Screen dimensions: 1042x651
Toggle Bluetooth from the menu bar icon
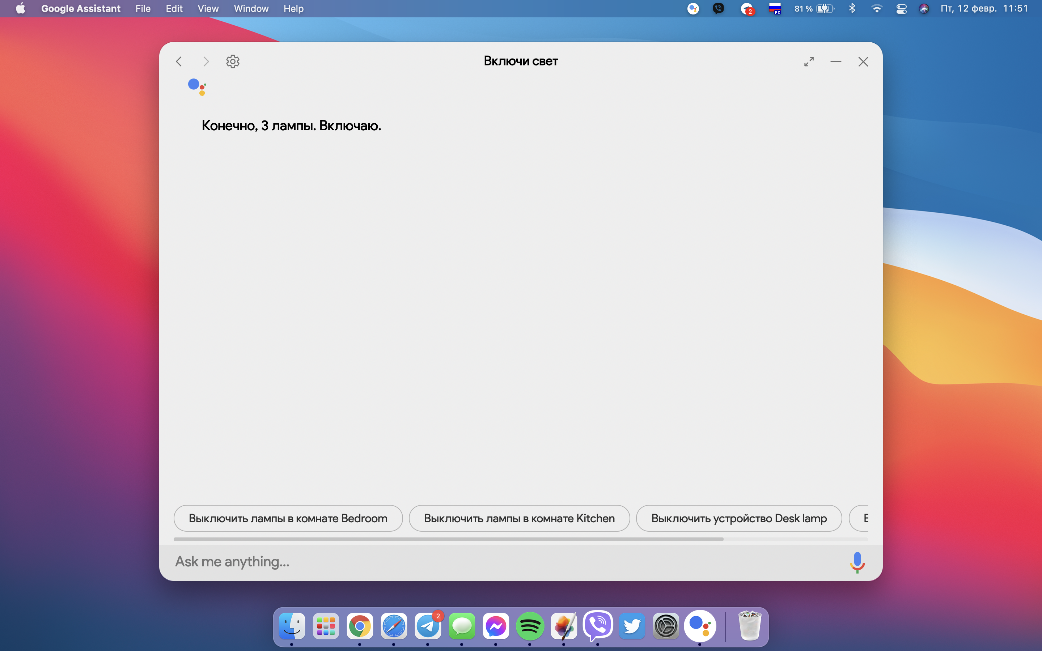(x=852, y=9)
